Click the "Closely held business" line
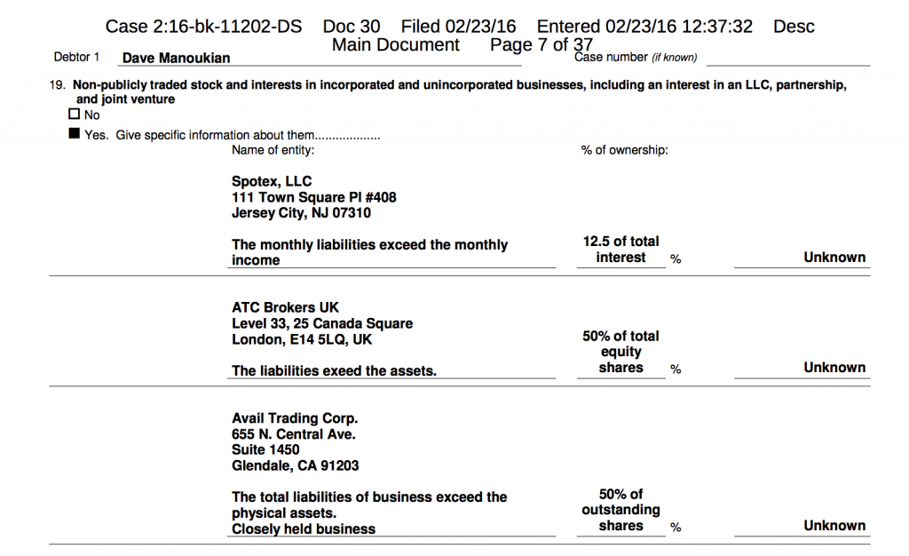Viewport: 909px width, 556px height. tap(304, 529)
